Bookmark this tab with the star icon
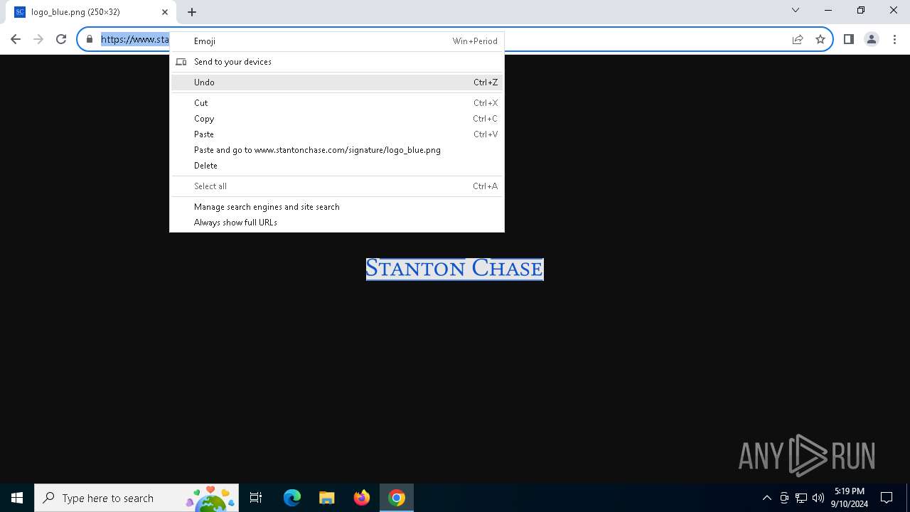 pyautogui.click(x=820, y=39)
